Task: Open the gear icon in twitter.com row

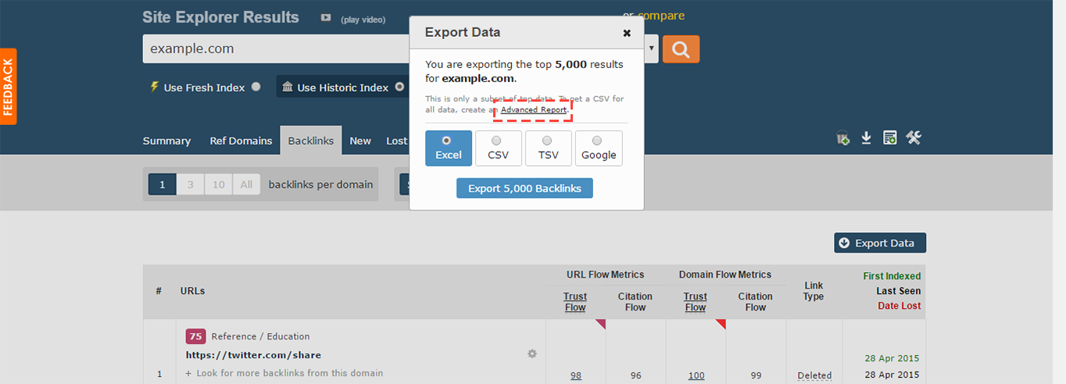Action: pyautogui.click(x=532, y=353)
